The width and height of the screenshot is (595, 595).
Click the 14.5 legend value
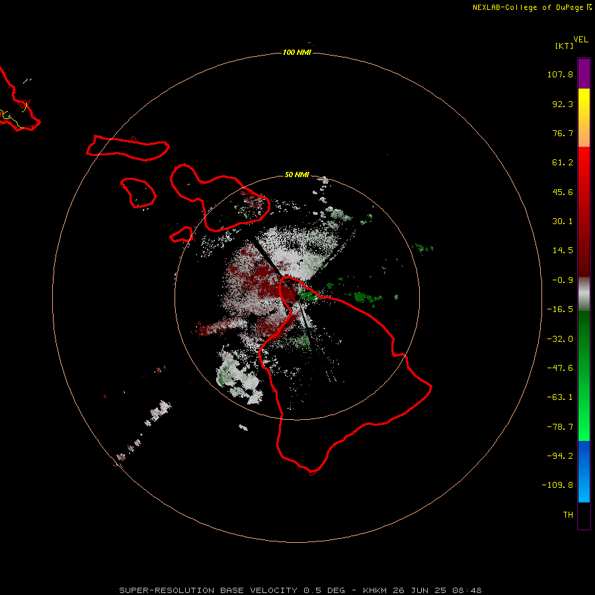pyautogui.click(x=563, y=251)
